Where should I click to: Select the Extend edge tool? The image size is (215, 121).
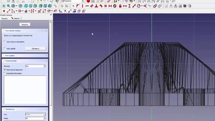pos(70,11)
